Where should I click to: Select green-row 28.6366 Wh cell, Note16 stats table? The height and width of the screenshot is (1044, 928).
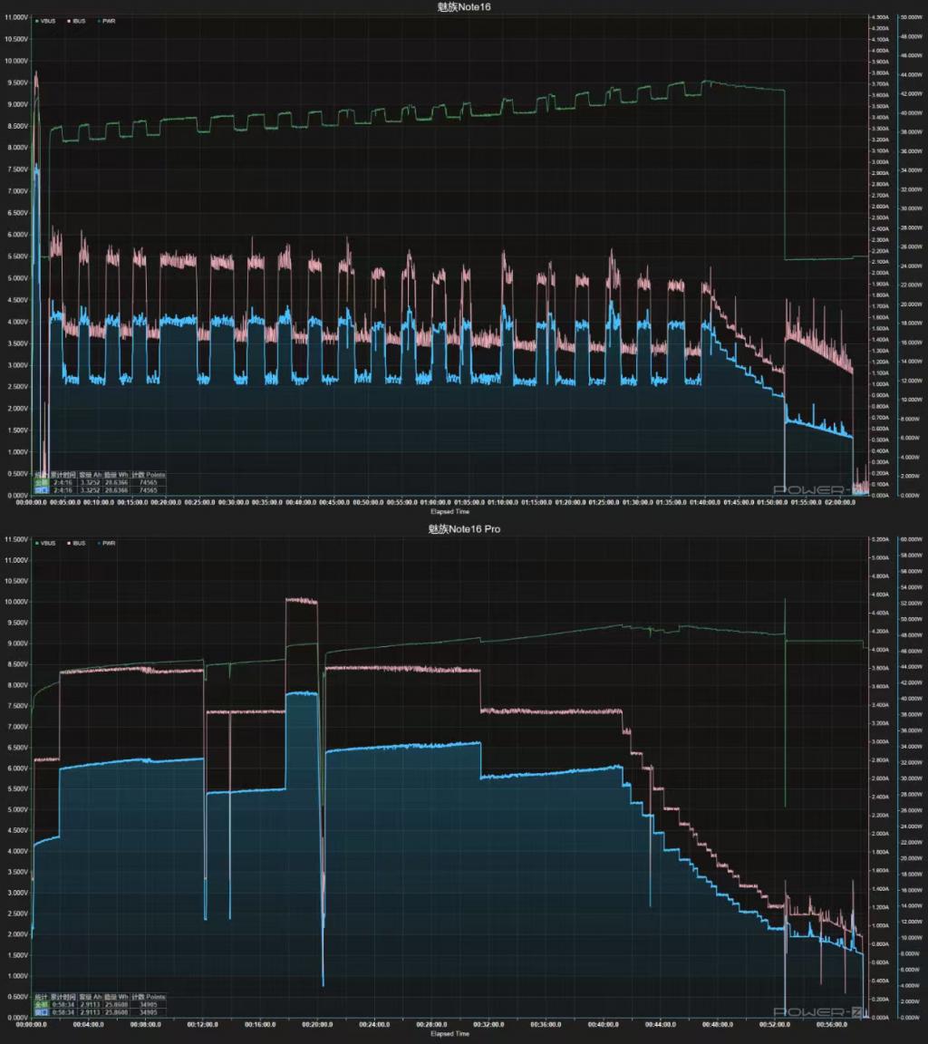[x=116, y=482]
